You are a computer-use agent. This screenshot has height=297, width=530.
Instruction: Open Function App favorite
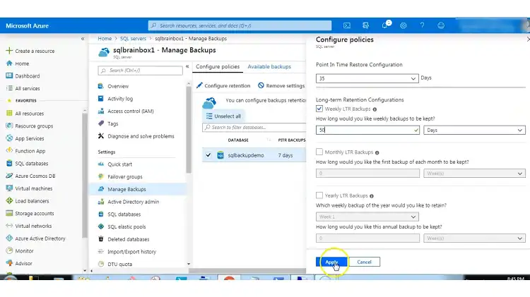(25, 151)
